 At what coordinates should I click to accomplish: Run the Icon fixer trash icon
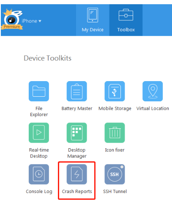tap(115, 133)
